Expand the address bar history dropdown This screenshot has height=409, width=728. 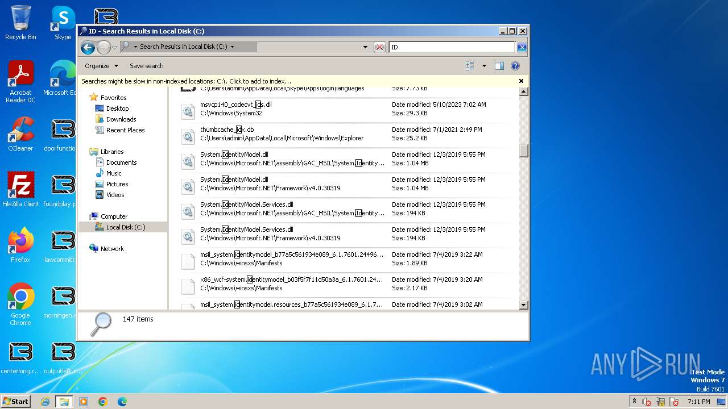tap(365, 47)
